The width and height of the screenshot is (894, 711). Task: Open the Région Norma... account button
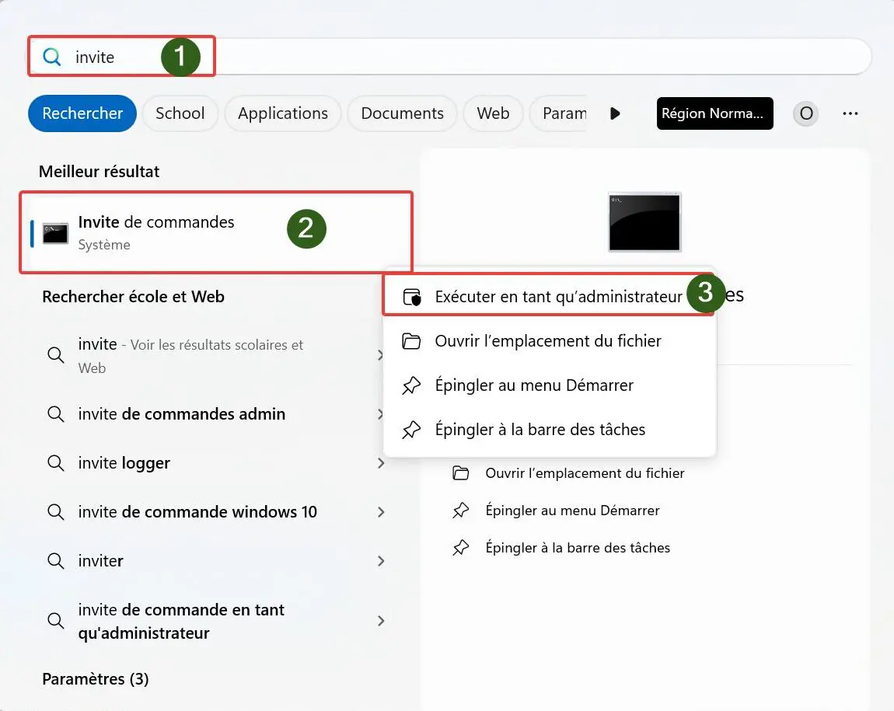(x=715, y=113)
